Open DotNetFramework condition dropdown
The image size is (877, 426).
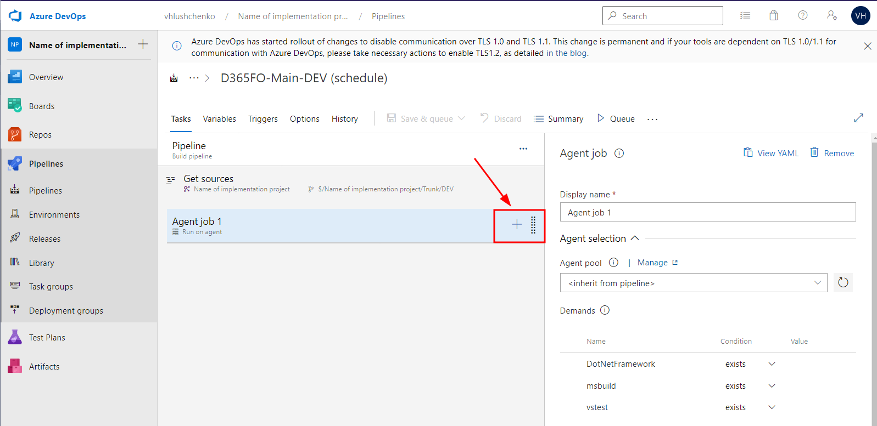(772, 364)
